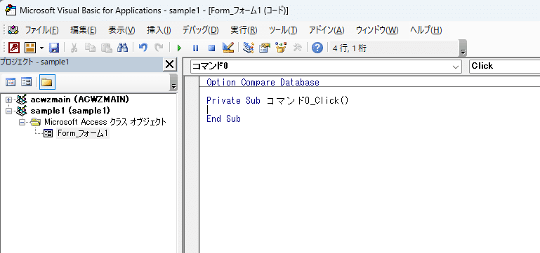
Task: Collapse the Microsoft Access クラス オブジェクト folder
Action: coord(22,122)
